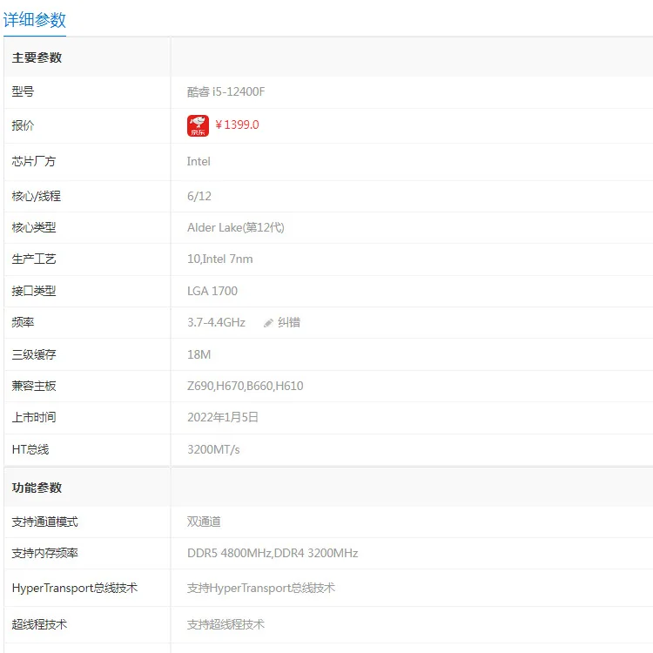Select the 芯片厂方 value Intel

pyautogui.click(x=199, y=162)
